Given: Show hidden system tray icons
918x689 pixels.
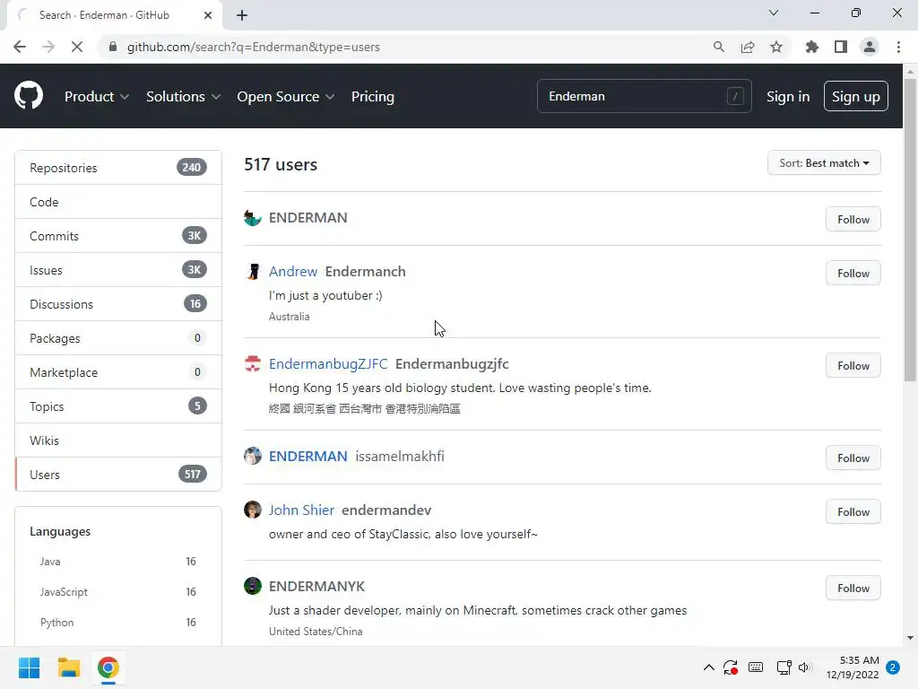Looking at the screenshot, I should click(x=708, y=667).
